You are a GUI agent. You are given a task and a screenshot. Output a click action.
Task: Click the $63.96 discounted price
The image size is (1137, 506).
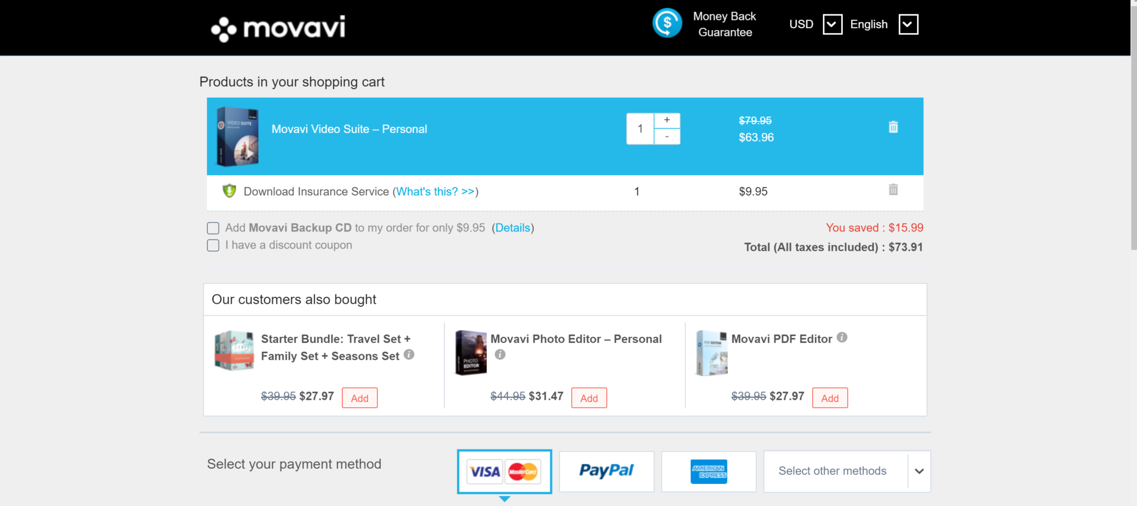(x=756, y=138)
